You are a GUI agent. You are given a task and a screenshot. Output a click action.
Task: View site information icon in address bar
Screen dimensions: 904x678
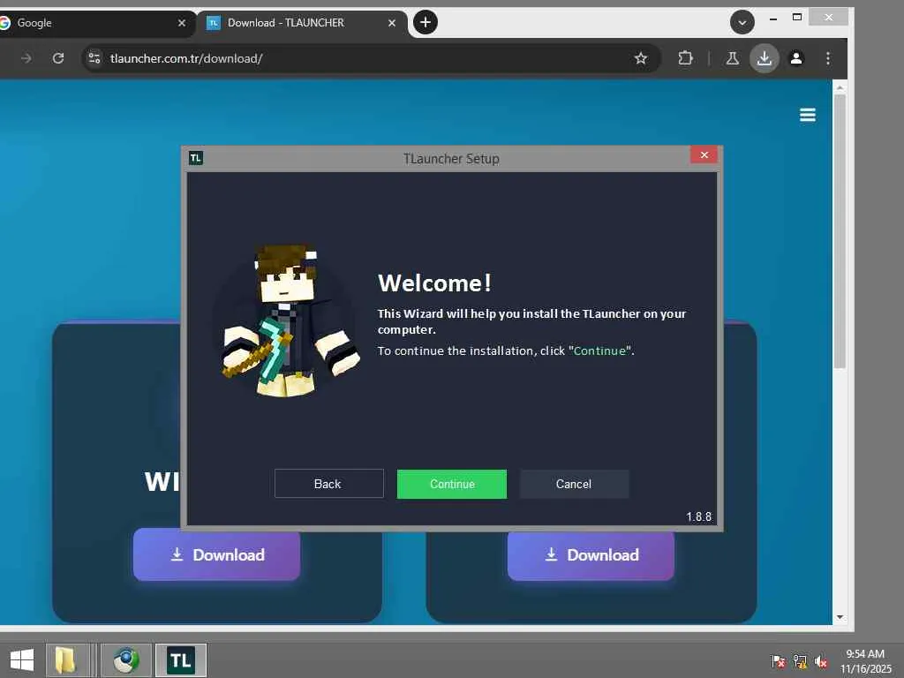[x=94, y=58]
